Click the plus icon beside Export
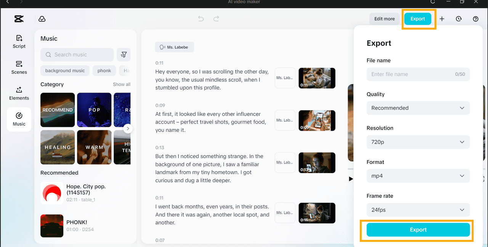The height and width of the screenshot is (247, 488). 442,19
